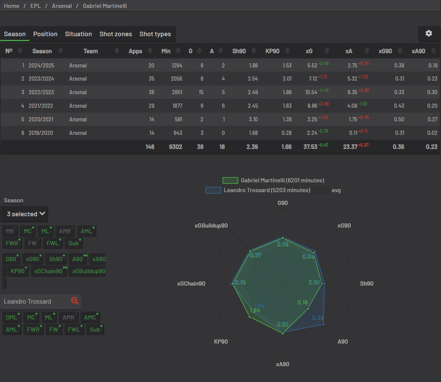
Task: Sort table by A column arrows
Action: click(x=221, y=51)
